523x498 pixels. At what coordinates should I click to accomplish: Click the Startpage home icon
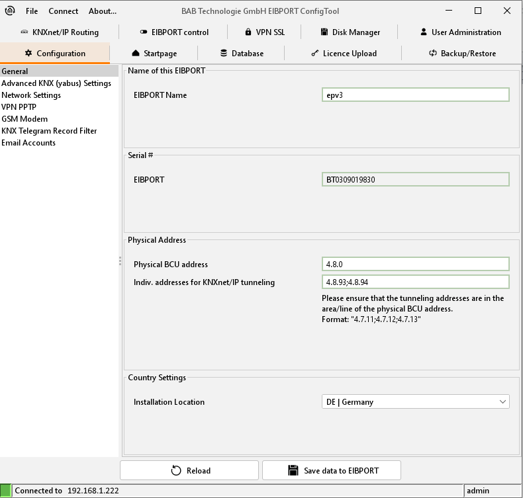coord(136,54)
